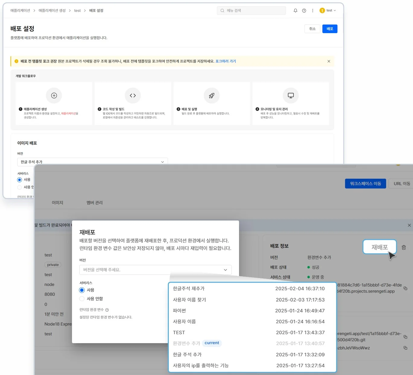Switch to the 멤버 관리 tab

[94, 203]
